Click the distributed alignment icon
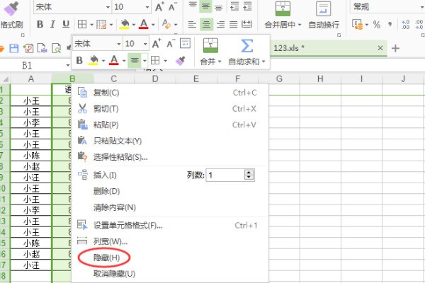 pyautogui.click(x=246, y=24)
